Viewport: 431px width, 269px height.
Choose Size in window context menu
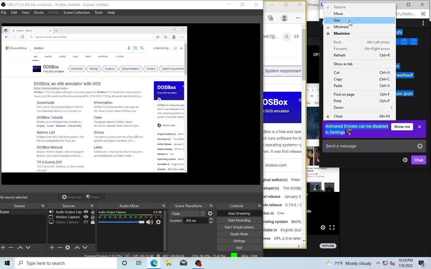(x=359, y=20)
